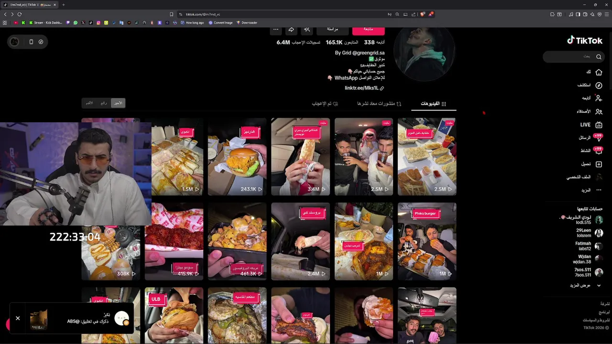Open الملف الشخصي (Profile) in sidebar
The width and height of the screenshot is (612, 344).
pyautogui.click(x=584, y=177)
